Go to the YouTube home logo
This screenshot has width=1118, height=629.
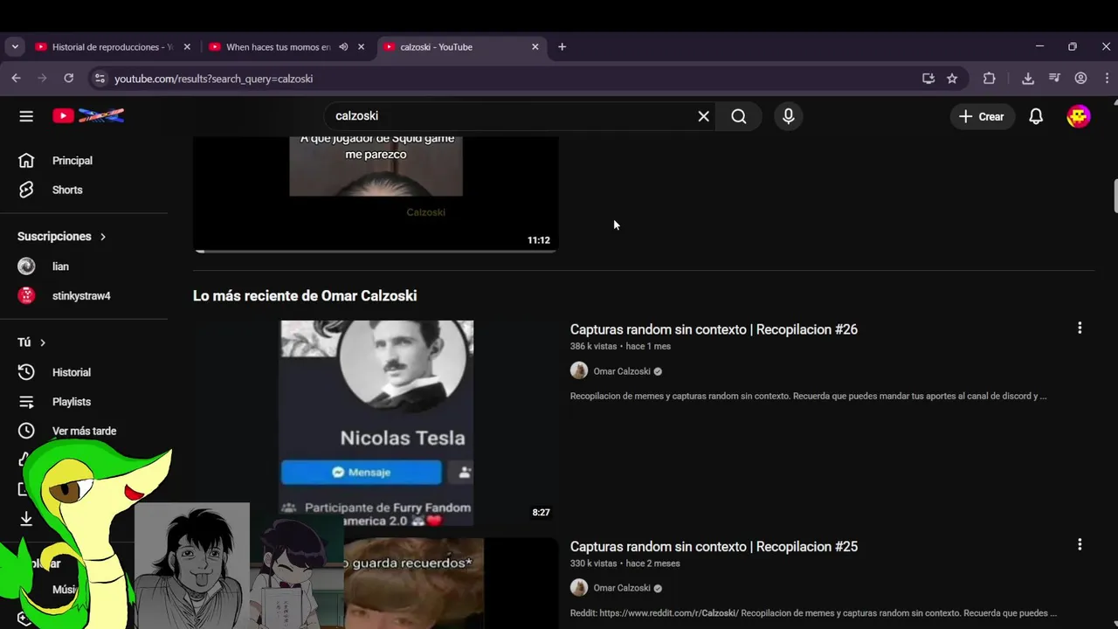click(x=88, y=115)
